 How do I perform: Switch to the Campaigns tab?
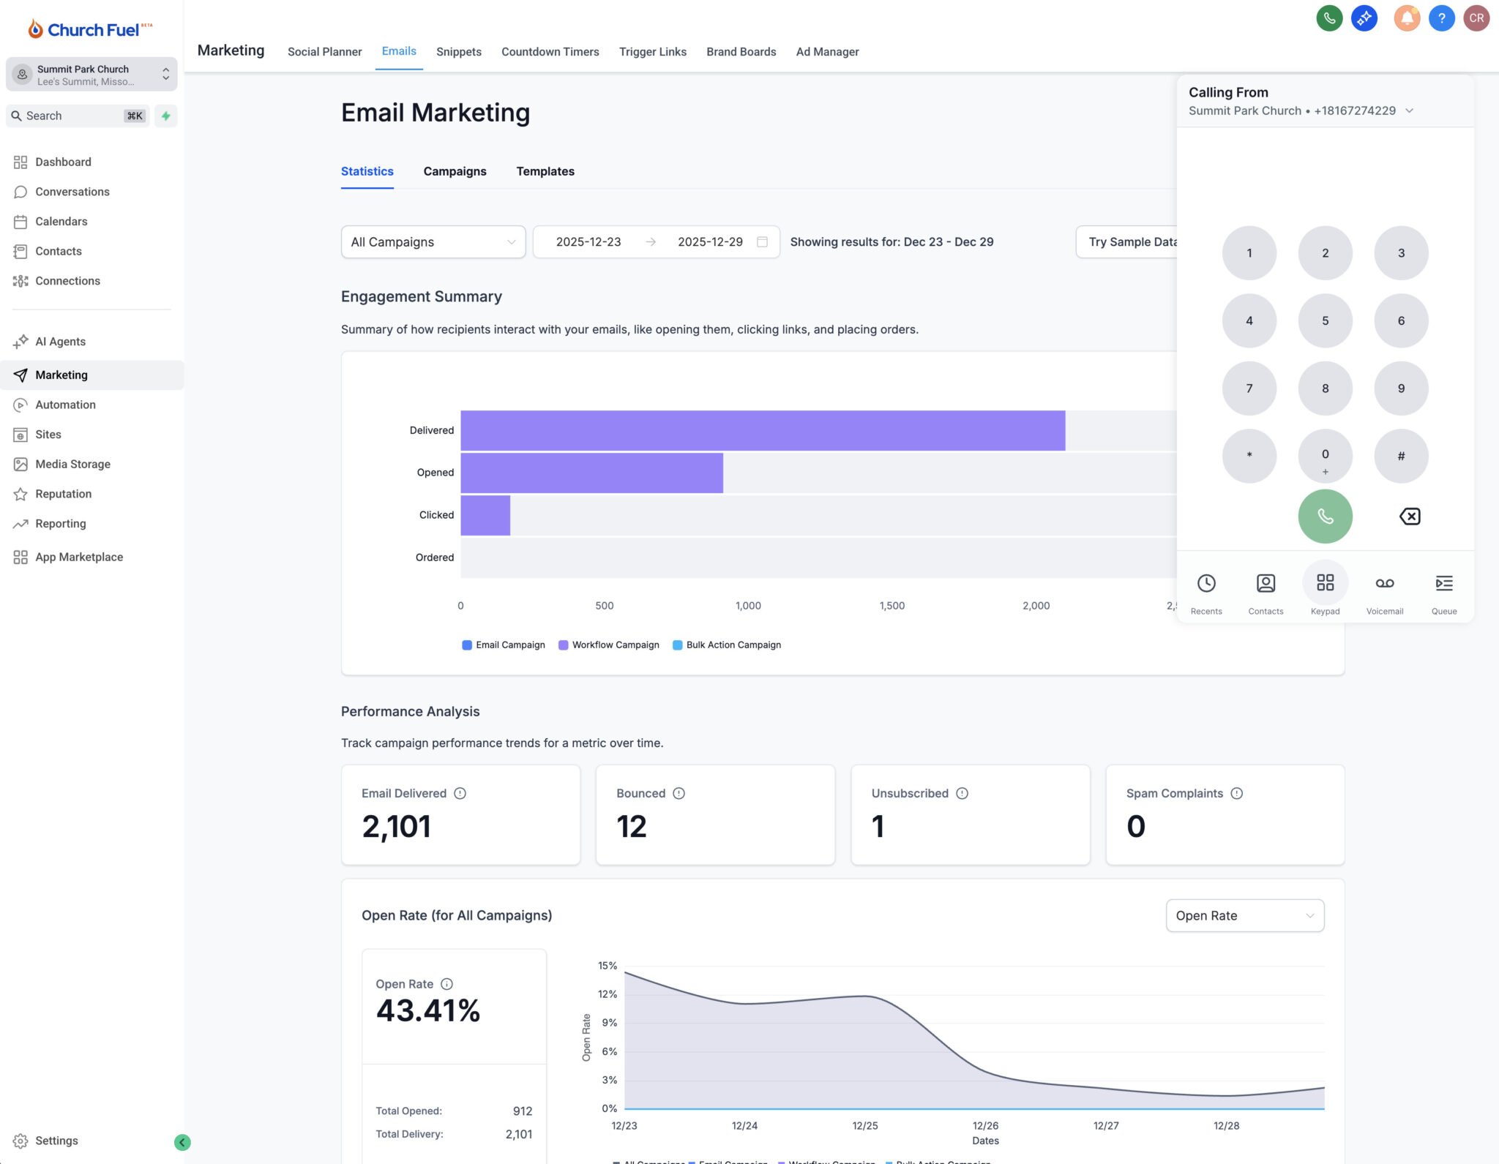455,171
